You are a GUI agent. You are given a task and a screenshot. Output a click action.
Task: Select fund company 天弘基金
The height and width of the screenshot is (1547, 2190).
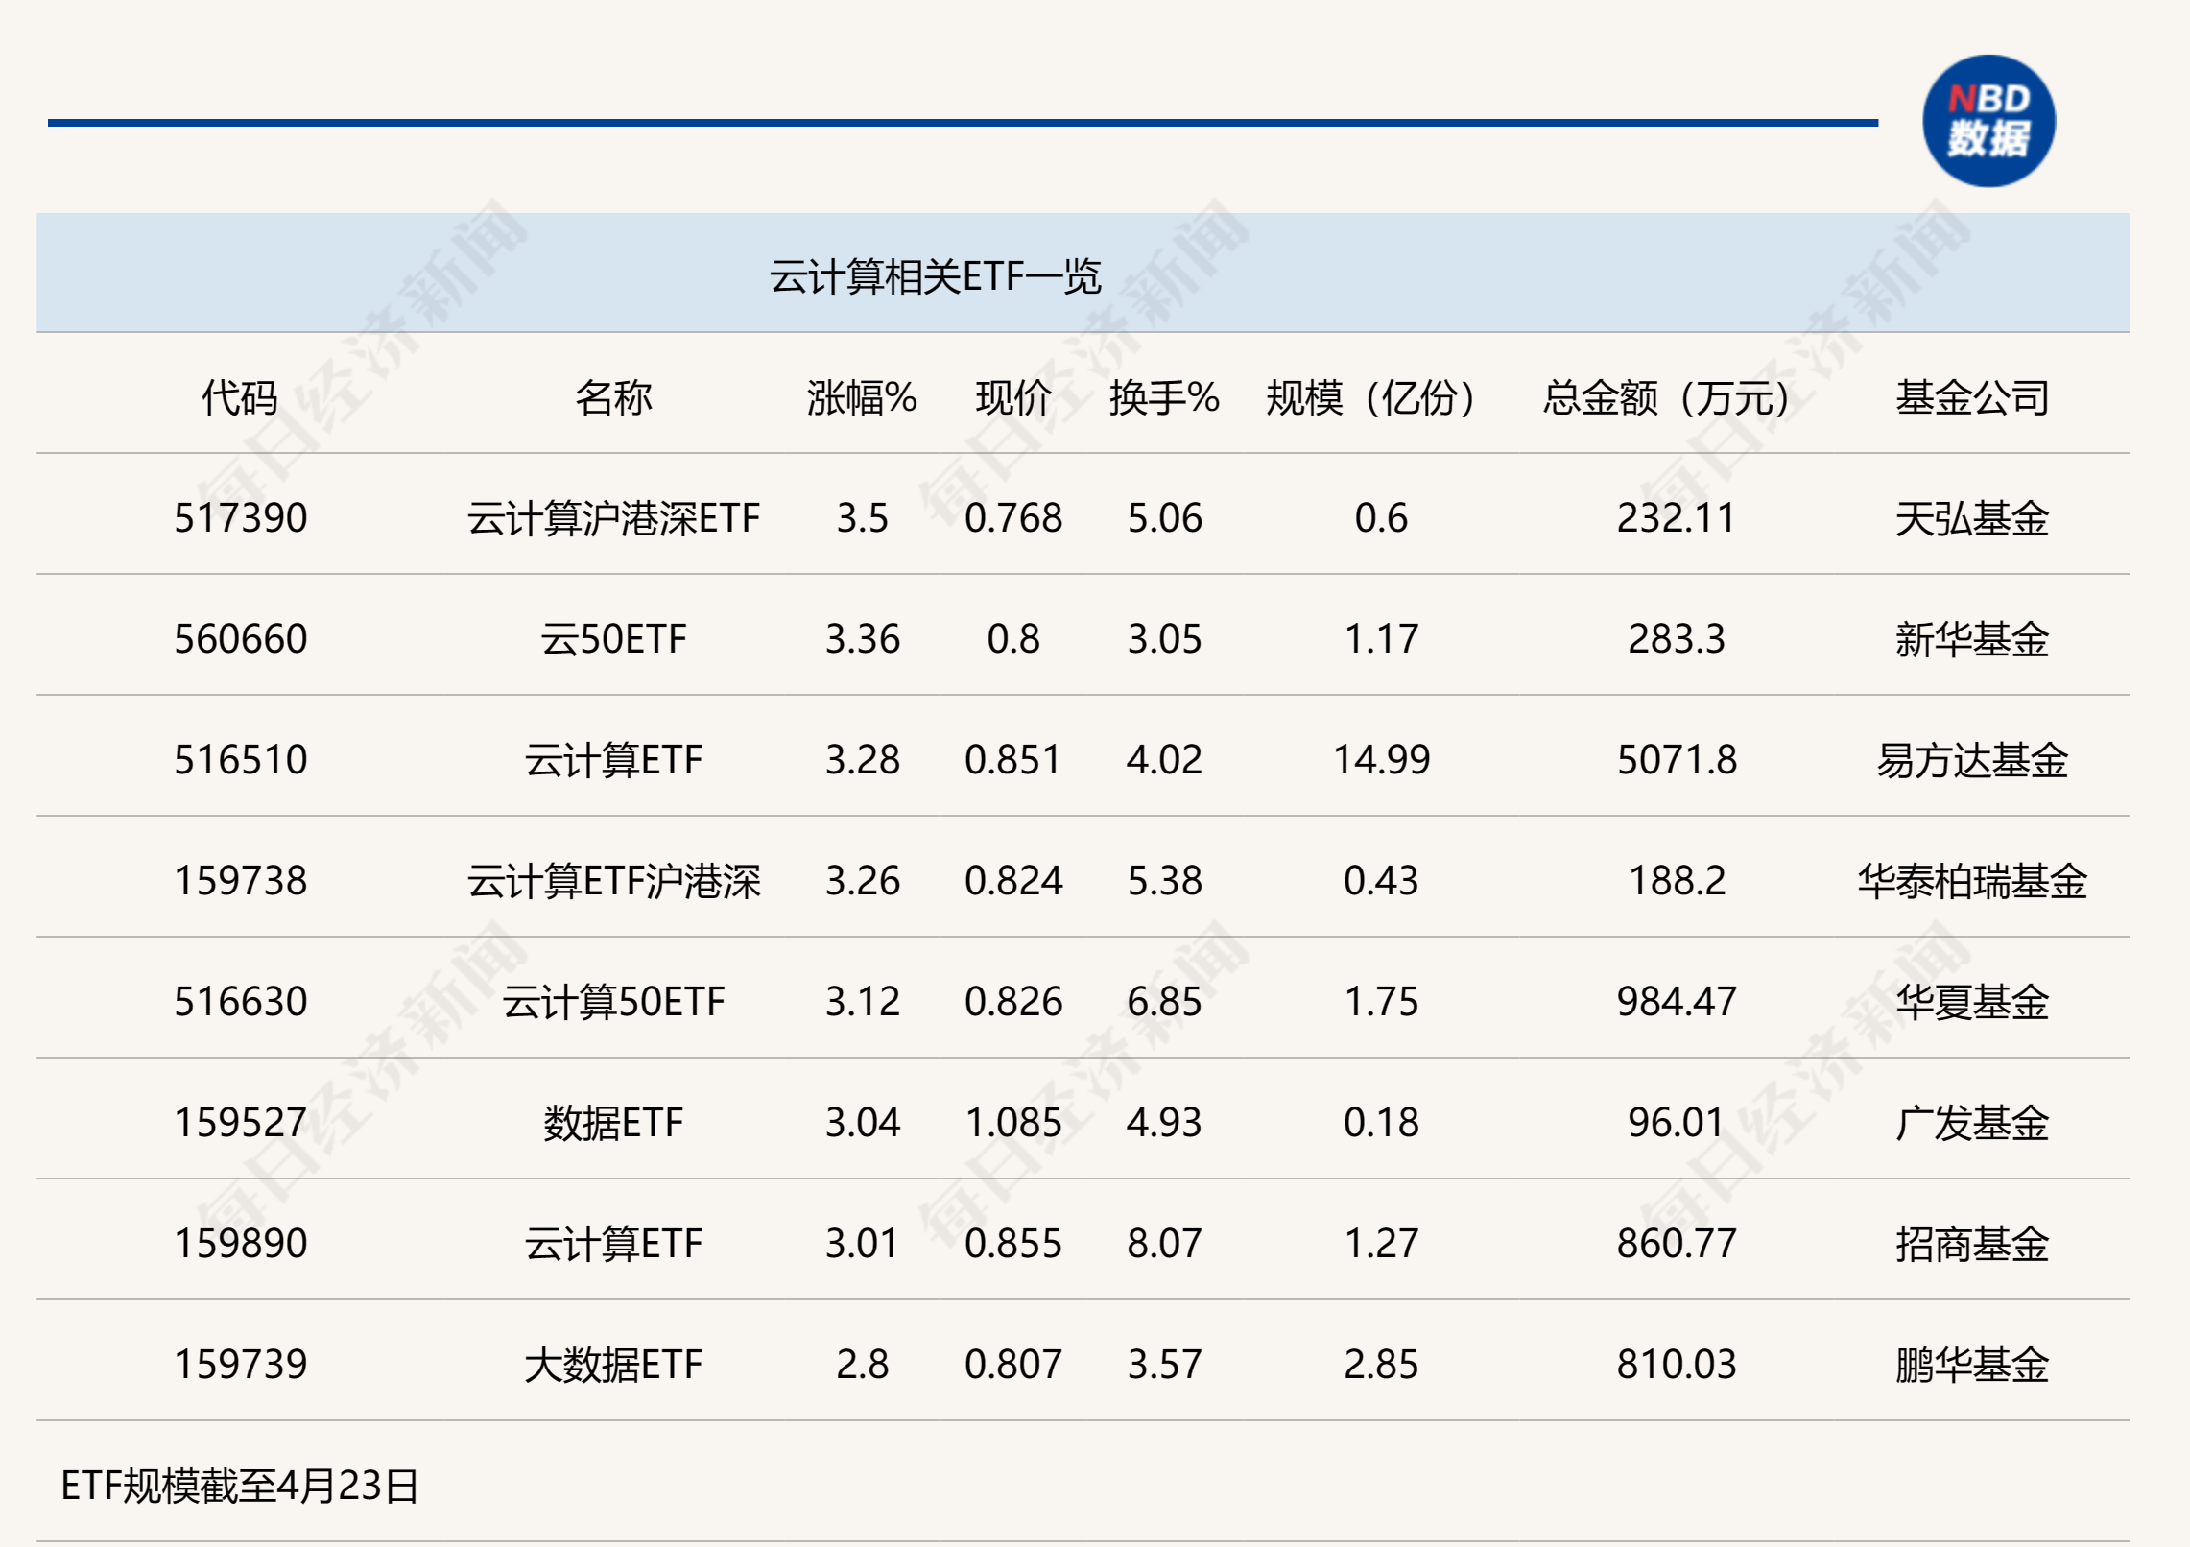click(x=1972, y=518)
